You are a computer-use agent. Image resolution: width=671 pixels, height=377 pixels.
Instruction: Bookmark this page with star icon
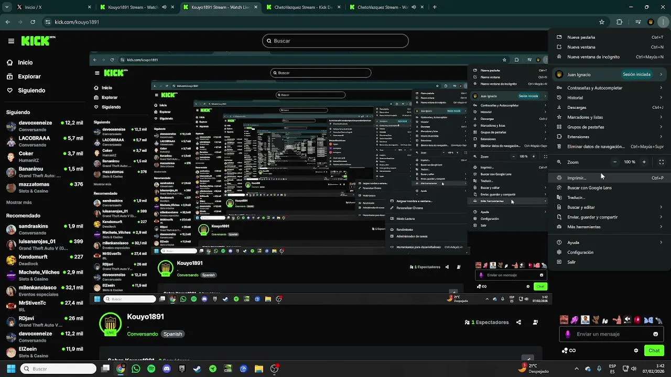coord(602,22)
